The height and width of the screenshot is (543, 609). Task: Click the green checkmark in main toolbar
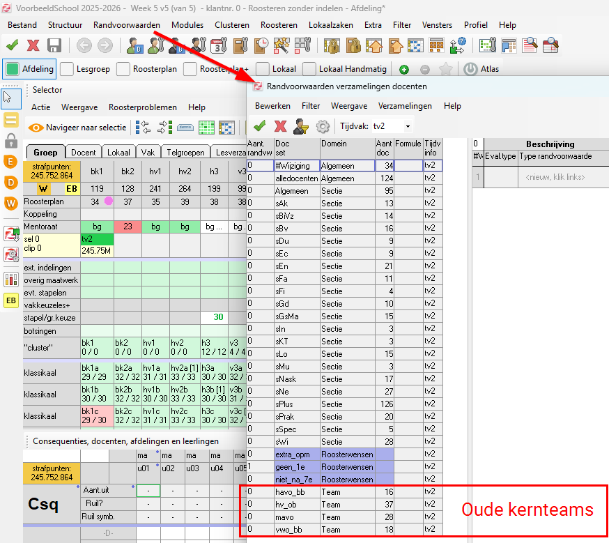[12, 45]
